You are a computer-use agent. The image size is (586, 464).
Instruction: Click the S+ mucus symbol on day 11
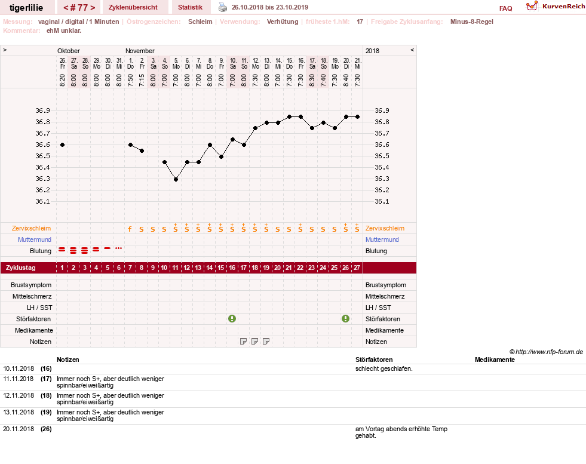[175, 228]
